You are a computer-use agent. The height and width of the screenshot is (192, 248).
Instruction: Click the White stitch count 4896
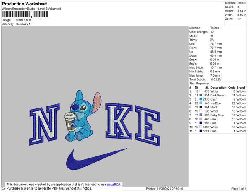[206, 127]
